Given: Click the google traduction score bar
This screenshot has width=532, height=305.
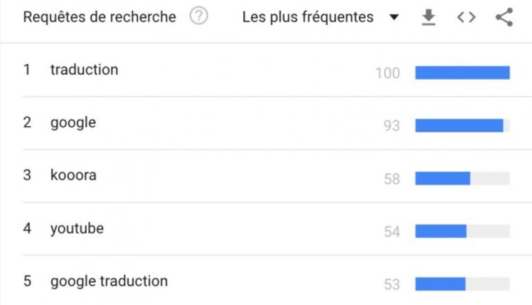Looking at the screenshot, I should click(x=441, y=284).
